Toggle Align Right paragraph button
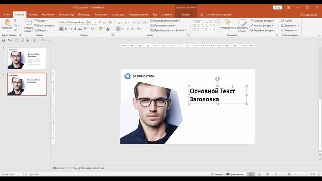This screenshot has width=322, height=181. click(127, 29)
